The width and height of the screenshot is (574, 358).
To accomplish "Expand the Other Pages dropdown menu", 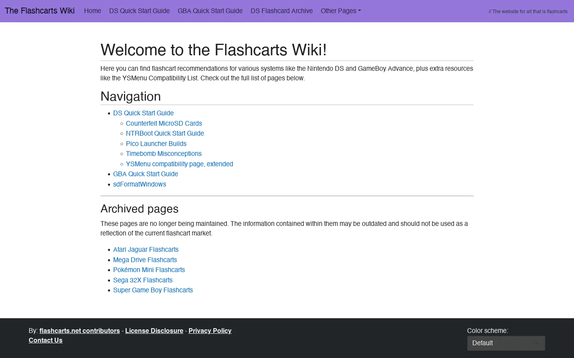I will coord(341,11).
